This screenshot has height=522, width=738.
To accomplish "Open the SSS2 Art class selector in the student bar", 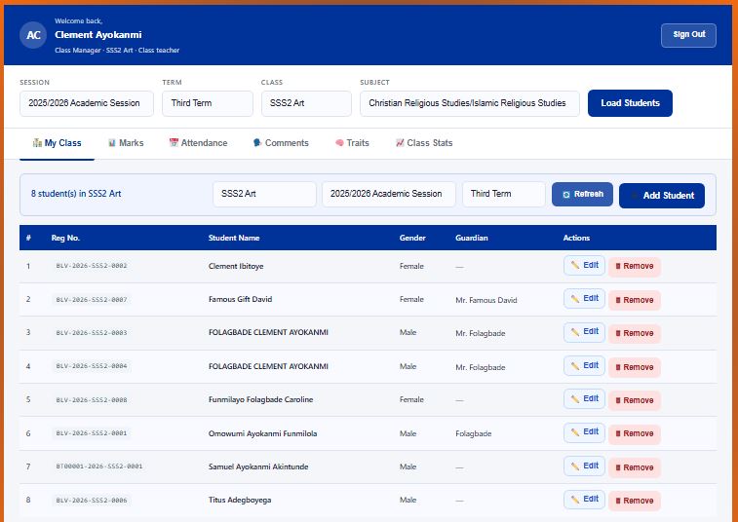I will pos(264,194).
